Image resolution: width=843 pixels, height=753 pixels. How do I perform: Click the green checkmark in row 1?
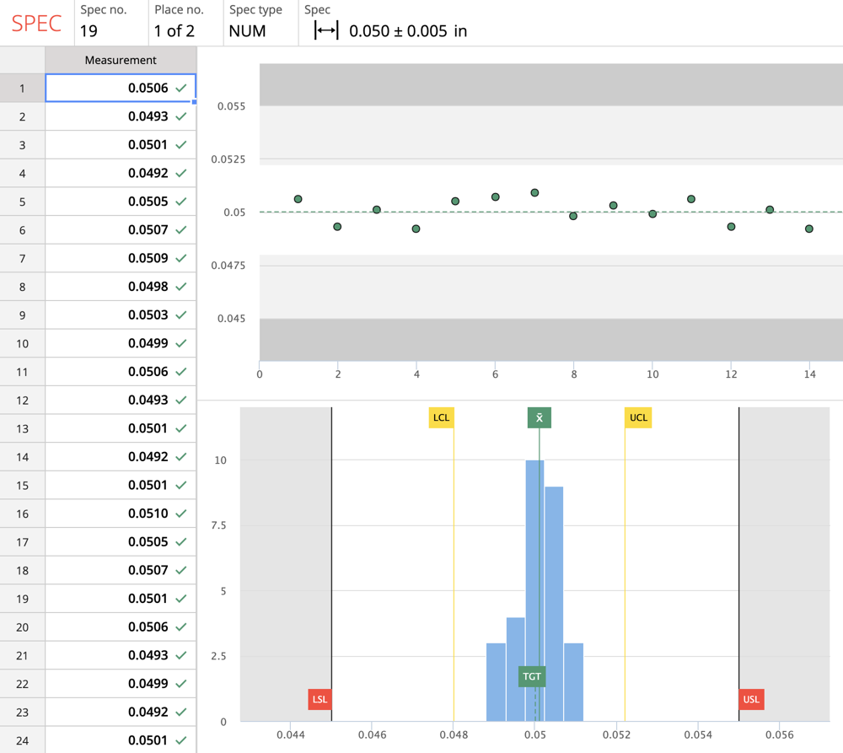click(x=181, y=88)
